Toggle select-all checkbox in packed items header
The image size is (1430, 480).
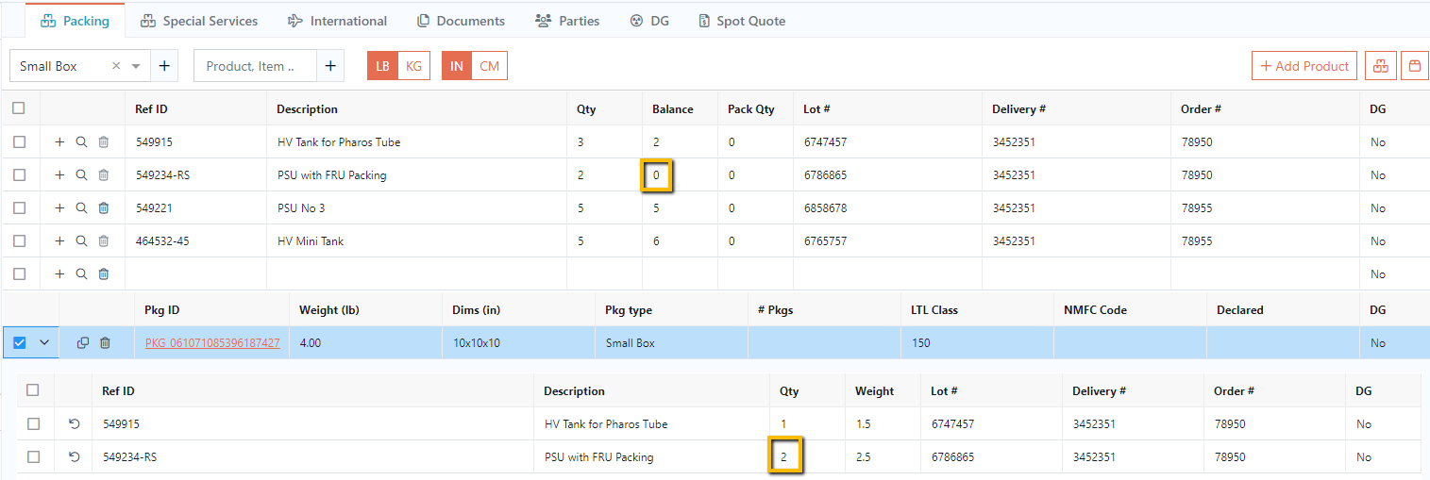[x=33, y=390]
